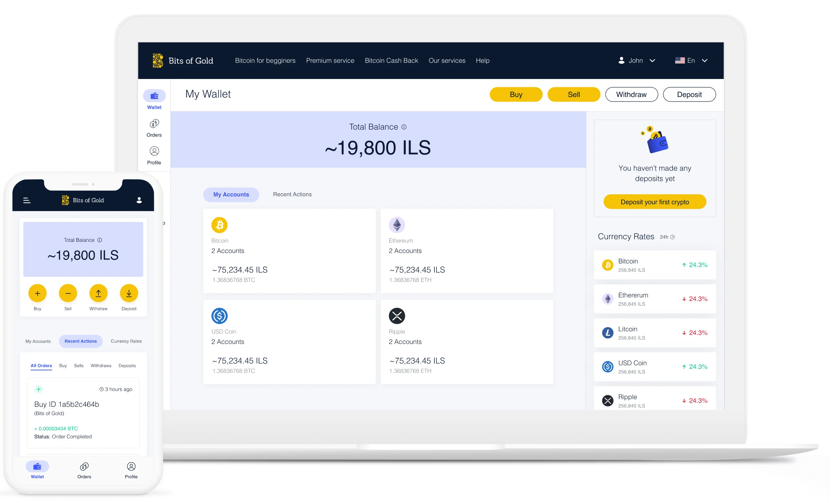Click the Total Balance info icon on desktop
Image resolution: width=832 pixels, height=503 pixels.
click(404, 127)
